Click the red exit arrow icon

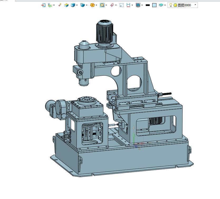[x=43, y=5]
